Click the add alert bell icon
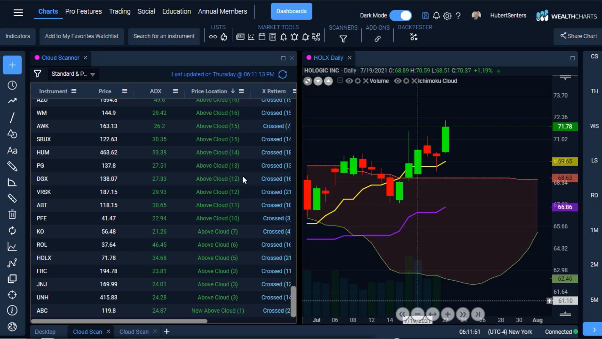Viewport: 602px width, 339px height. [x=283, y=37]
